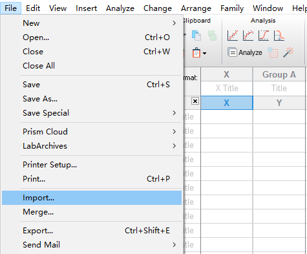Open the Family menu

(232, 8)
